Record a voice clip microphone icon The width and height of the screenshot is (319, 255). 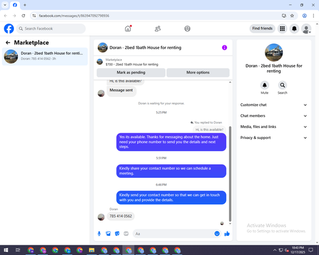(x=99, y=234)
